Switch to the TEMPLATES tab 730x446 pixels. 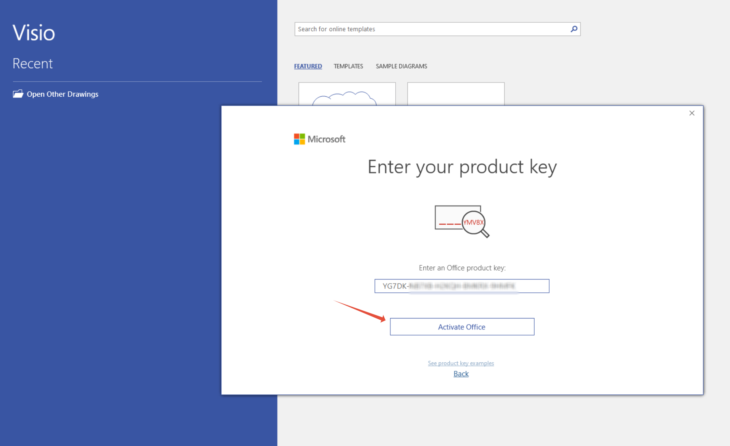pyautogui.click(x=348, y=66)
